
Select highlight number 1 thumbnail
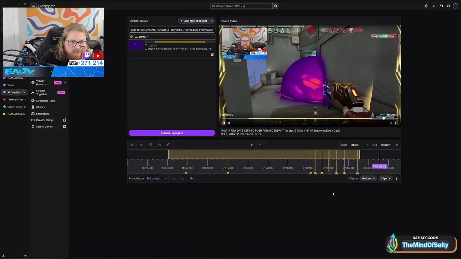point(136,45)
